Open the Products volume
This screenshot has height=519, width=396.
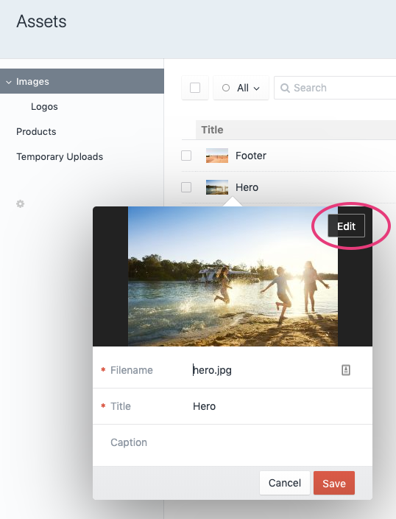click(x=36, y=131)
